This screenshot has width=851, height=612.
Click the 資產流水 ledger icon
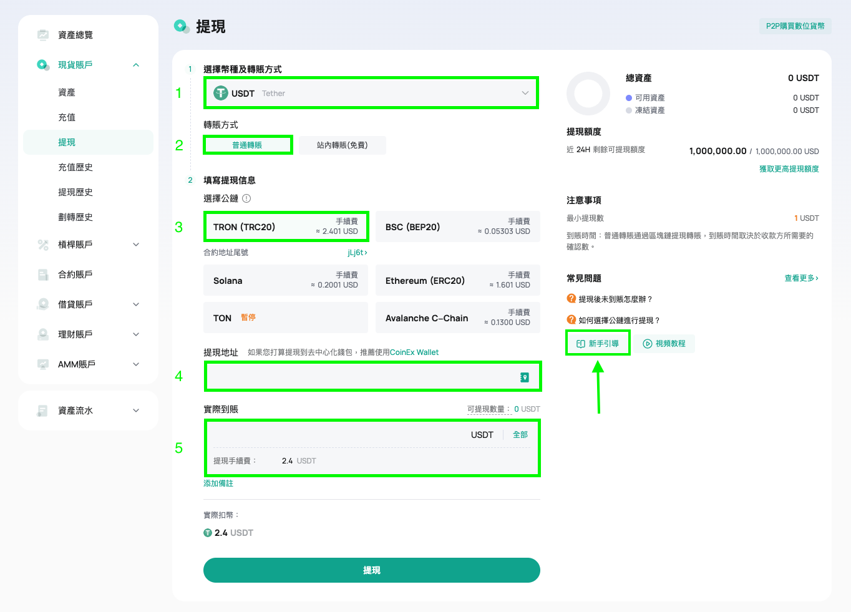click(43, 410)
